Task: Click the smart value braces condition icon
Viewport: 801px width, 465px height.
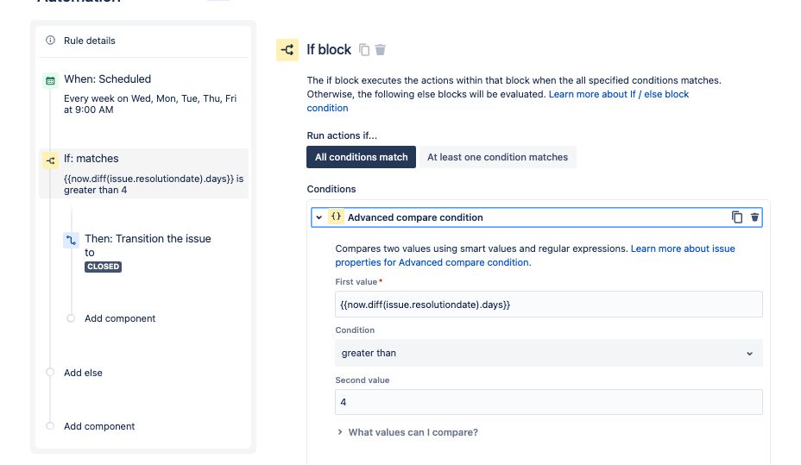Action: click(337, 217)
